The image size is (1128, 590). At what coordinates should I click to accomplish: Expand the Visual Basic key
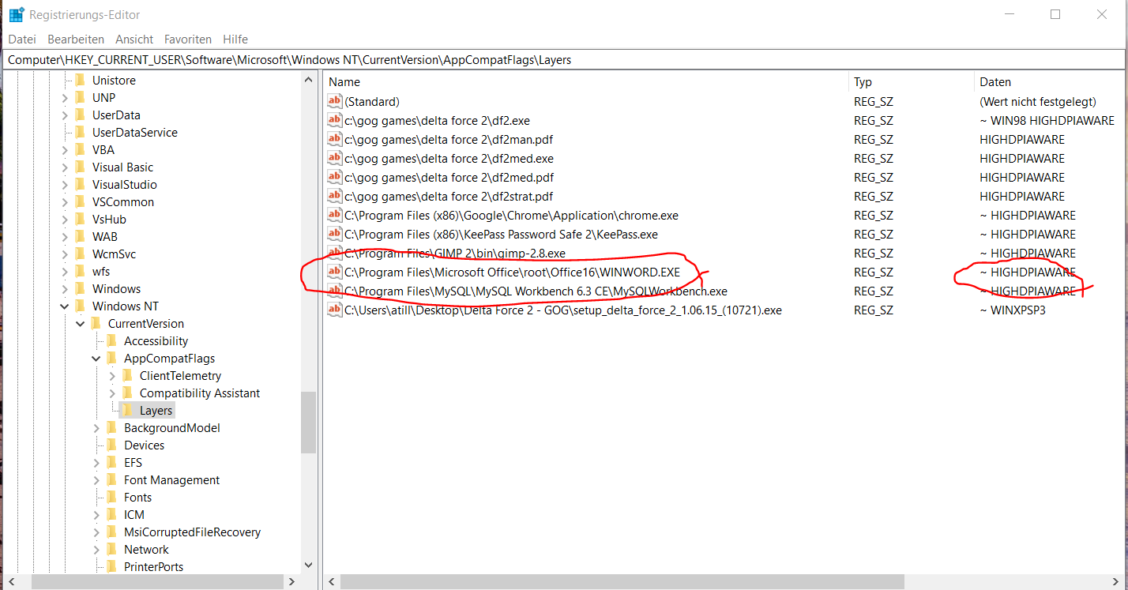click(x=66, y=167)
